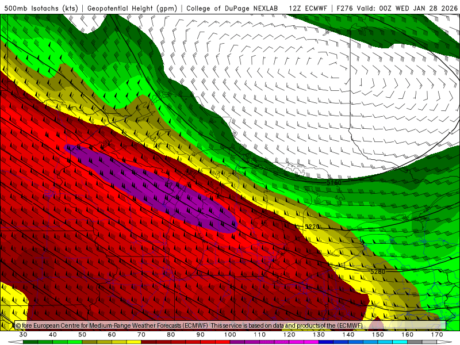Click the 'Geopotential Height (gpm)' title text
460x345 pixels.
click(x=132, y=8)
